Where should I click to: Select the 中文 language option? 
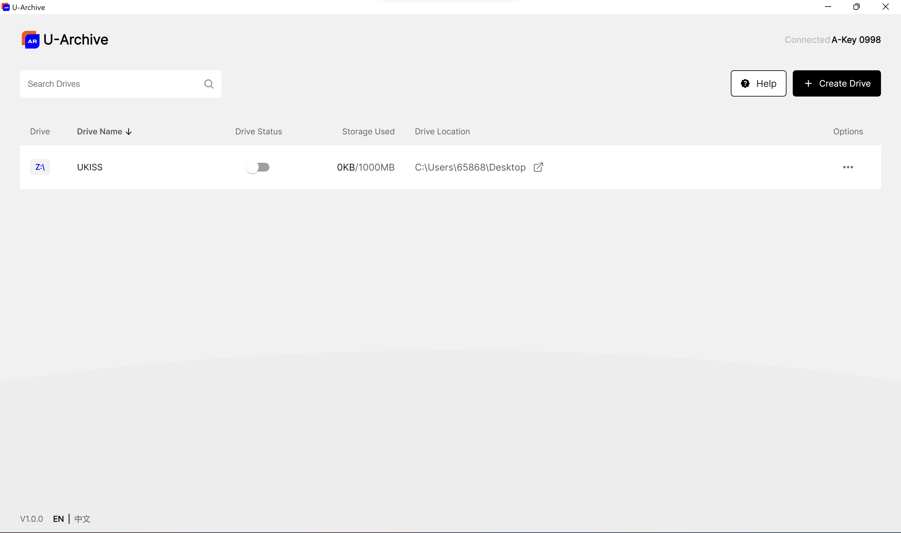click(82, 519)
